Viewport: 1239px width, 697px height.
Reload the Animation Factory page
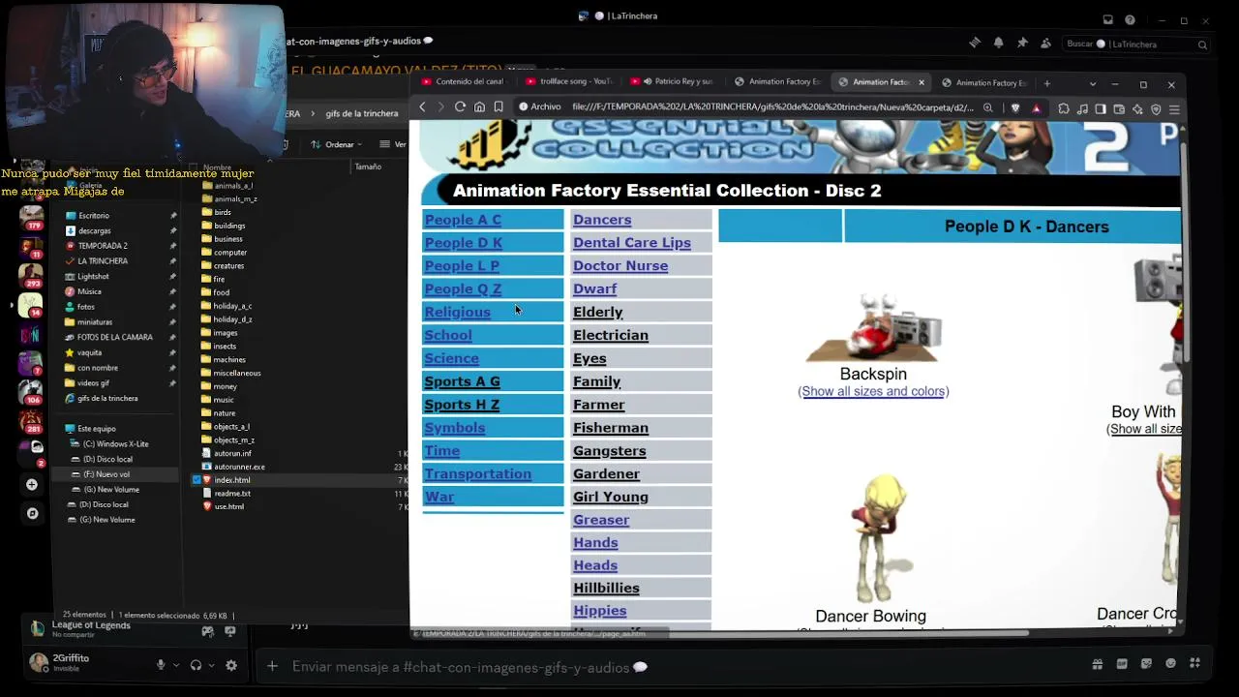[x=460, y=106]
